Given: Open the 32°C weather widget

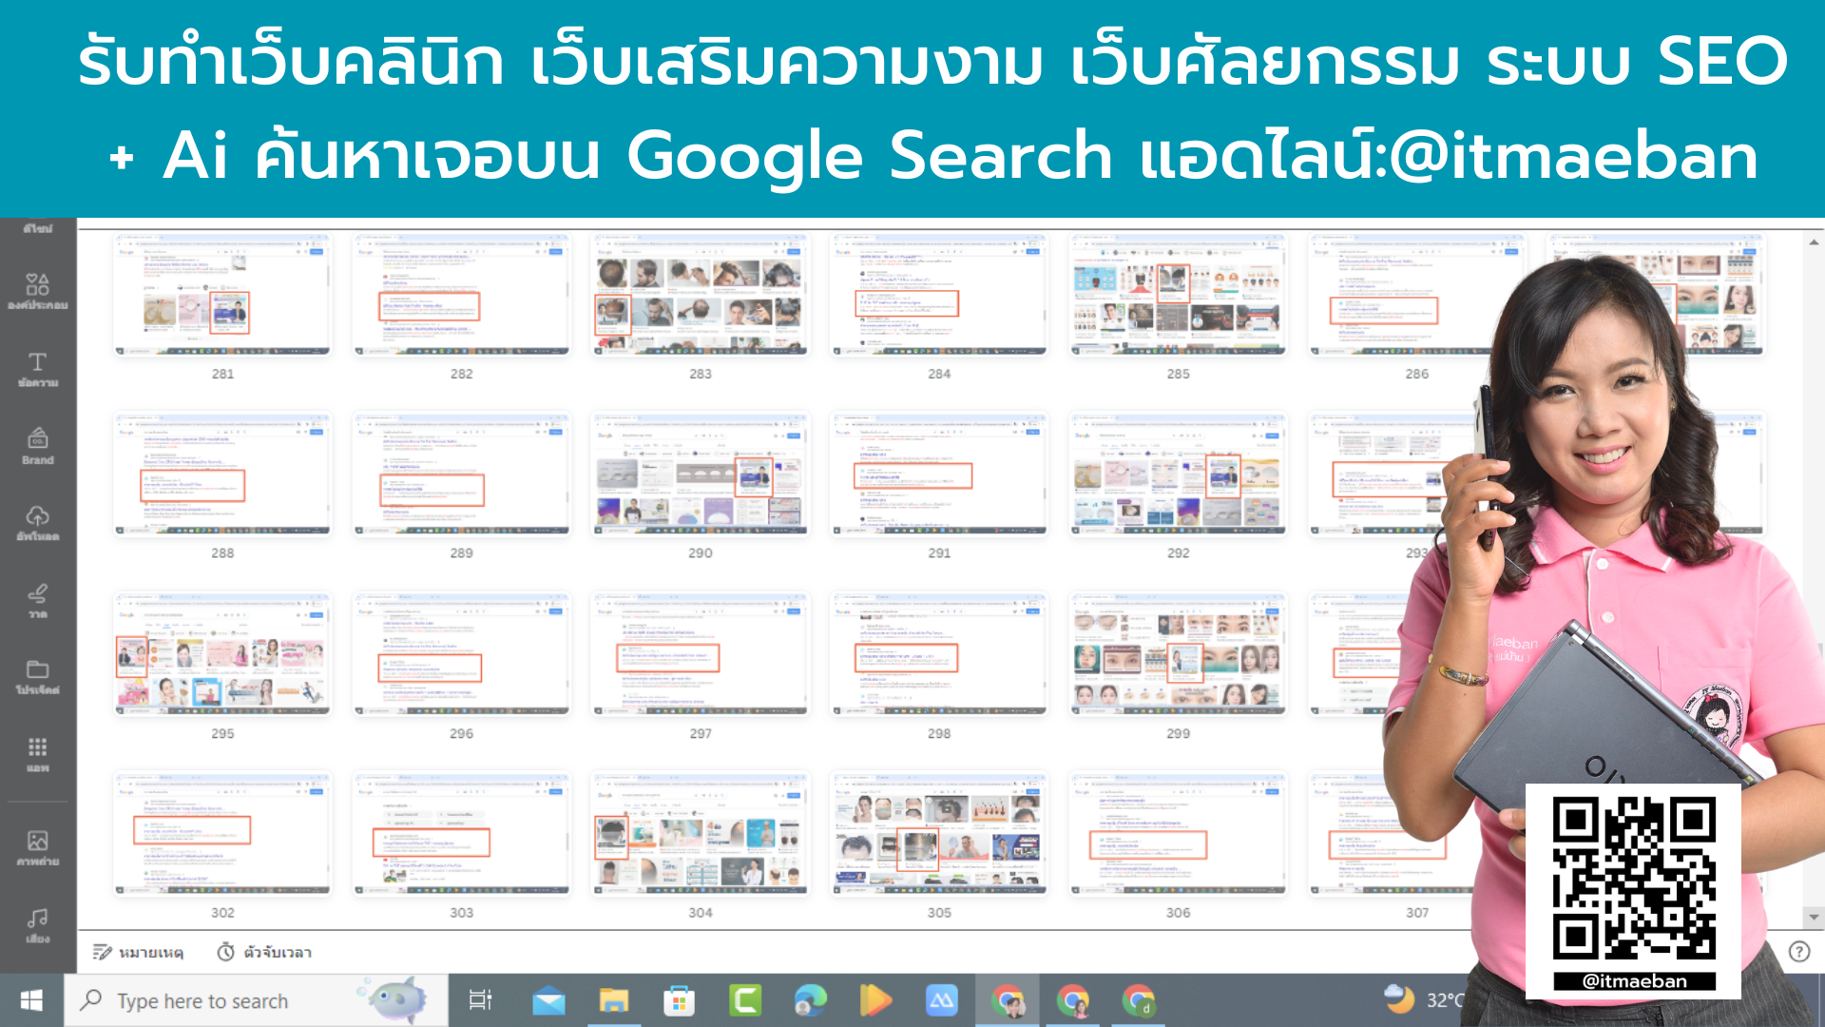Looking at the screenshot, I should pyautogui.click(x=1421, y=1000).
